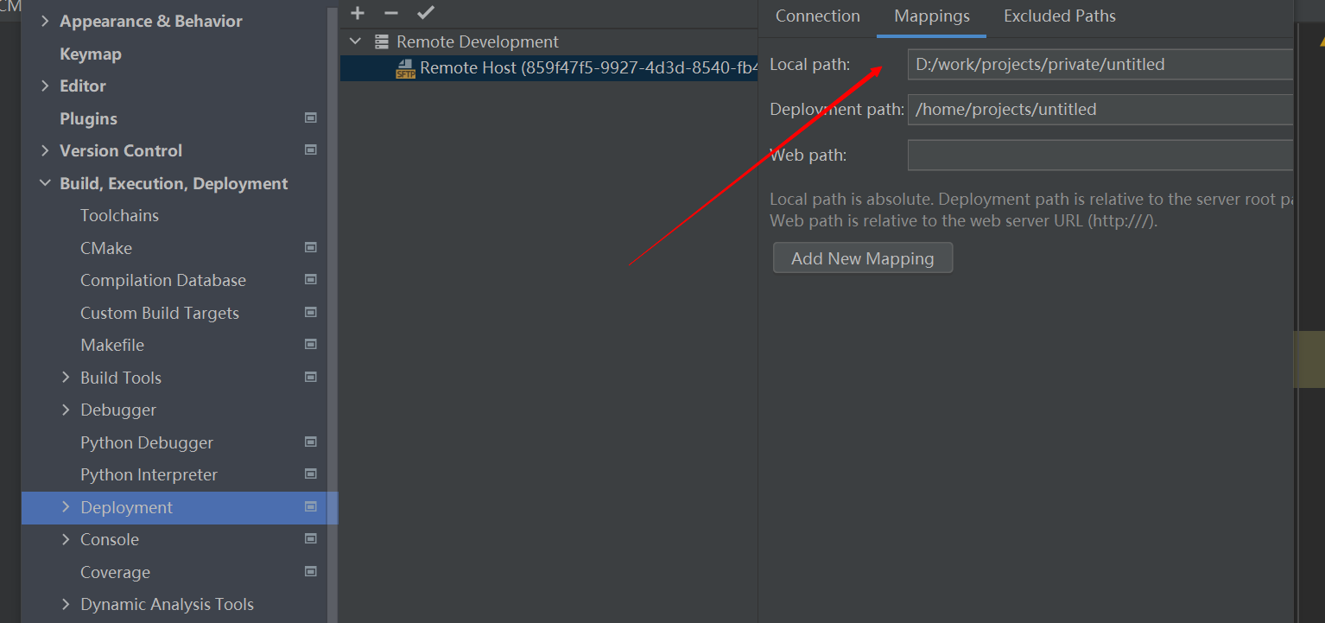The width and height of the screenshot is (1325, 623).
Task: Click the indicator icon next to CMake
Action: (310, 247)
